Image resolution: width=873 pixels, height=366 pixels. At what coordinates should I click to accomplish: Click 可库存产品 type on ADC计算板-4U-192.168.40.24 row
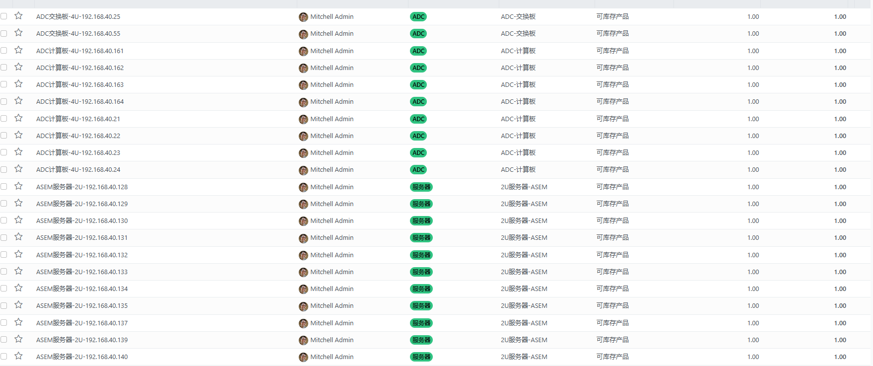612,170
